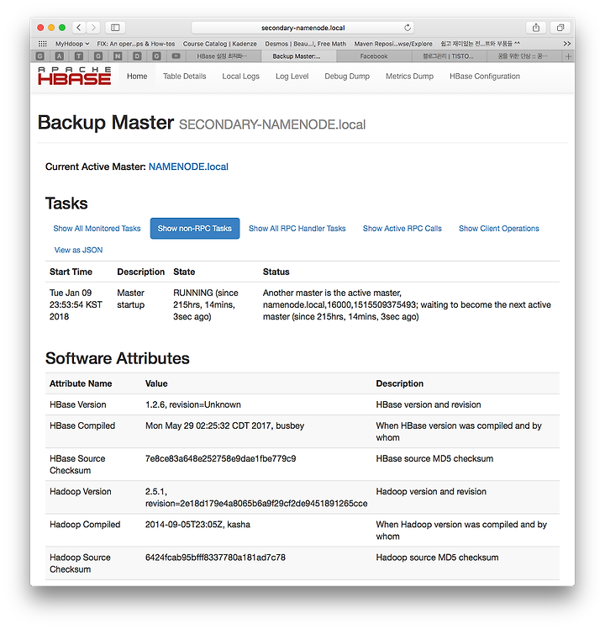The height and width of the screenshot is (629, 605).
Task: Switch to the 'HBase 설정' tab
Action: 223,56
